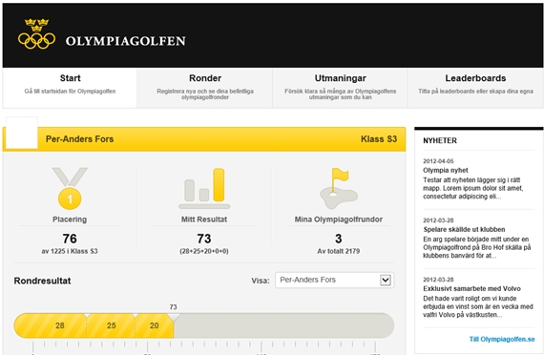Go to the Utmaningar tab

coord(340,88)
